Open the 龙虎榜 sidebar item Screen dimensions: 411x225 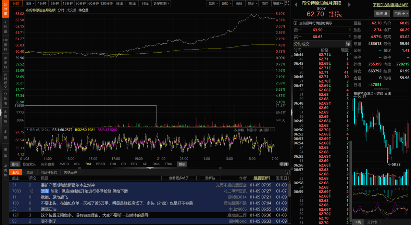click(x=5, y=170)
